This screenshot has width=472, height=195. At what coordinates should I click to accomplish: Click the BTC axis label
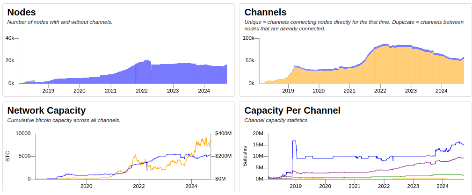pyautogui.click(x=7, y=156)
